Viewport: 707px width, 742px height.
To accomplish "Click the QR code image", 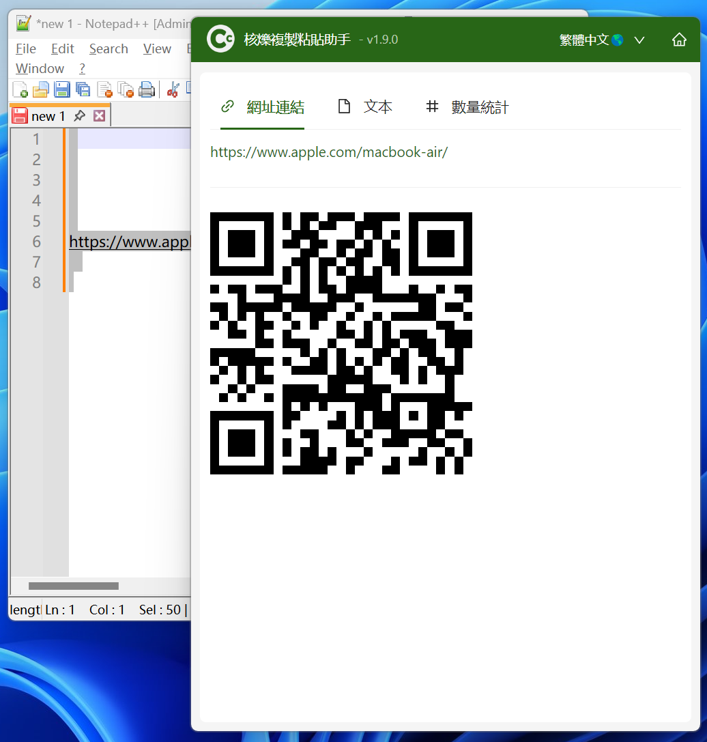I will (341, 343).
